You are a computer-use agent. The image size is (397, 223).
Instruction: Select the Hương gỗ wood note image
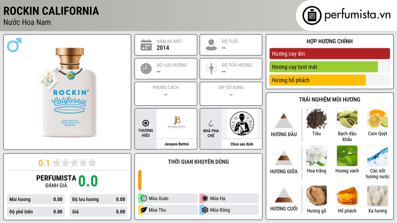[316, 196]
